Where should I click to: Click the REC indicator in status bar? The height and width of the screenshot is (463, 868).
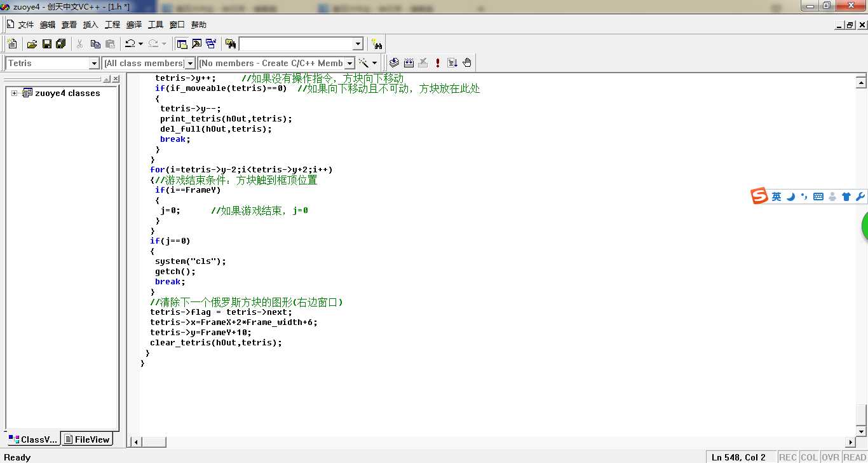click(788, 457)
